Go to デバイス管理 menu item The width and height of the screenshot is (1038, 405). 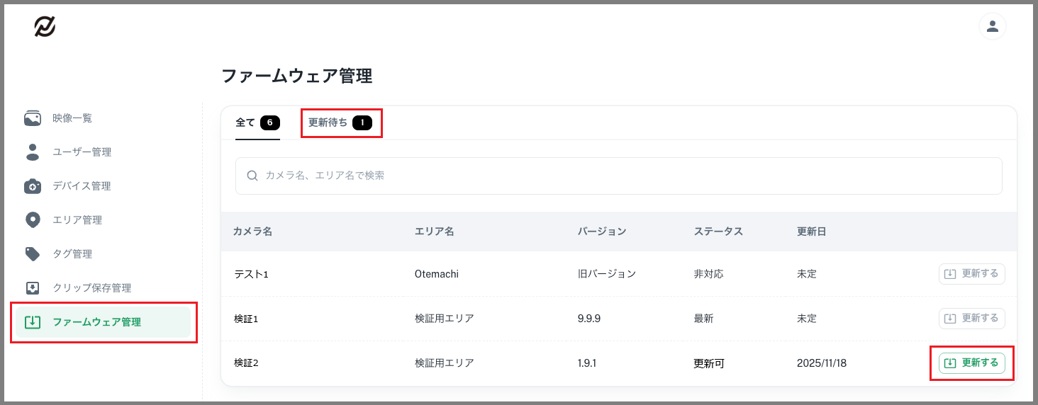82,186
